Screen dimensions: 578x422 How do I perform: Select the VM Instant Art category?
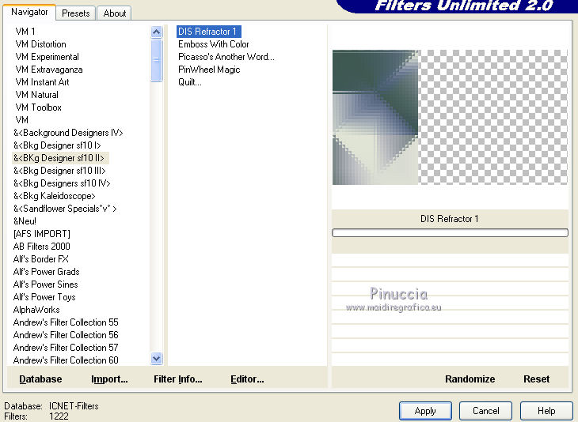[43, 82]
